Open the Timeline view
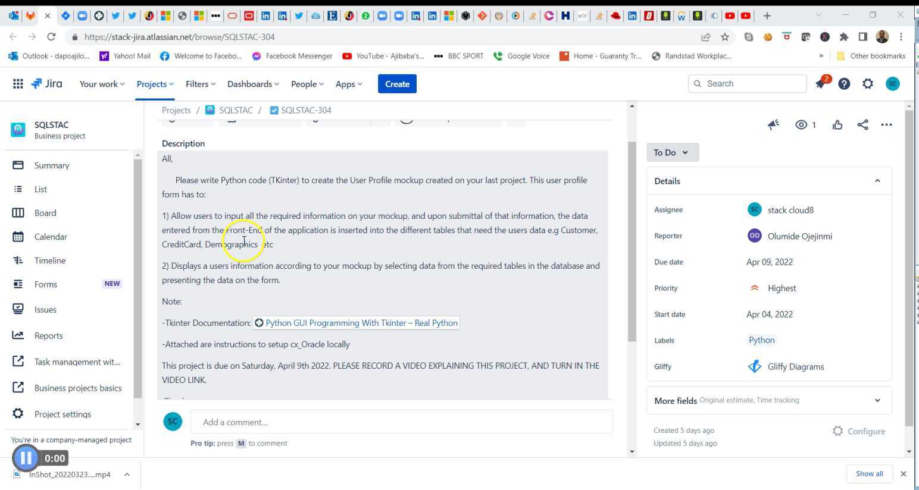 point(49,260)
